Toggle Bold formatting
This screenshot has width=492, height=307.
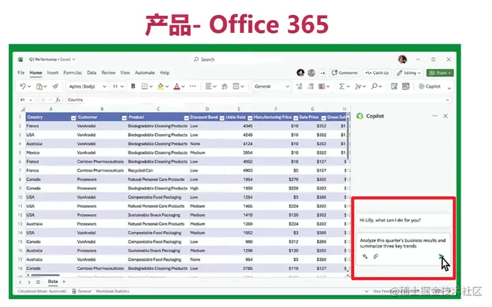[133, 86]
